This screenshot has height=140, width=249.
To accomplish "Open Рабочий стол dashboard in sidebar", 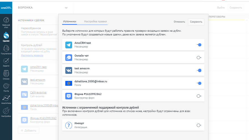I will [x=6, y=21].
